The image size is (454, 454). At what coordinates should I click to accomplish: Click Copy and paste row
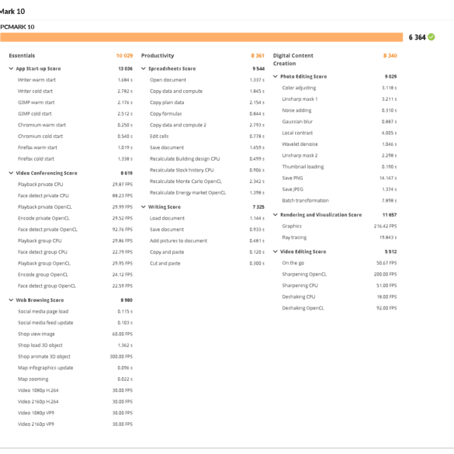207,252
